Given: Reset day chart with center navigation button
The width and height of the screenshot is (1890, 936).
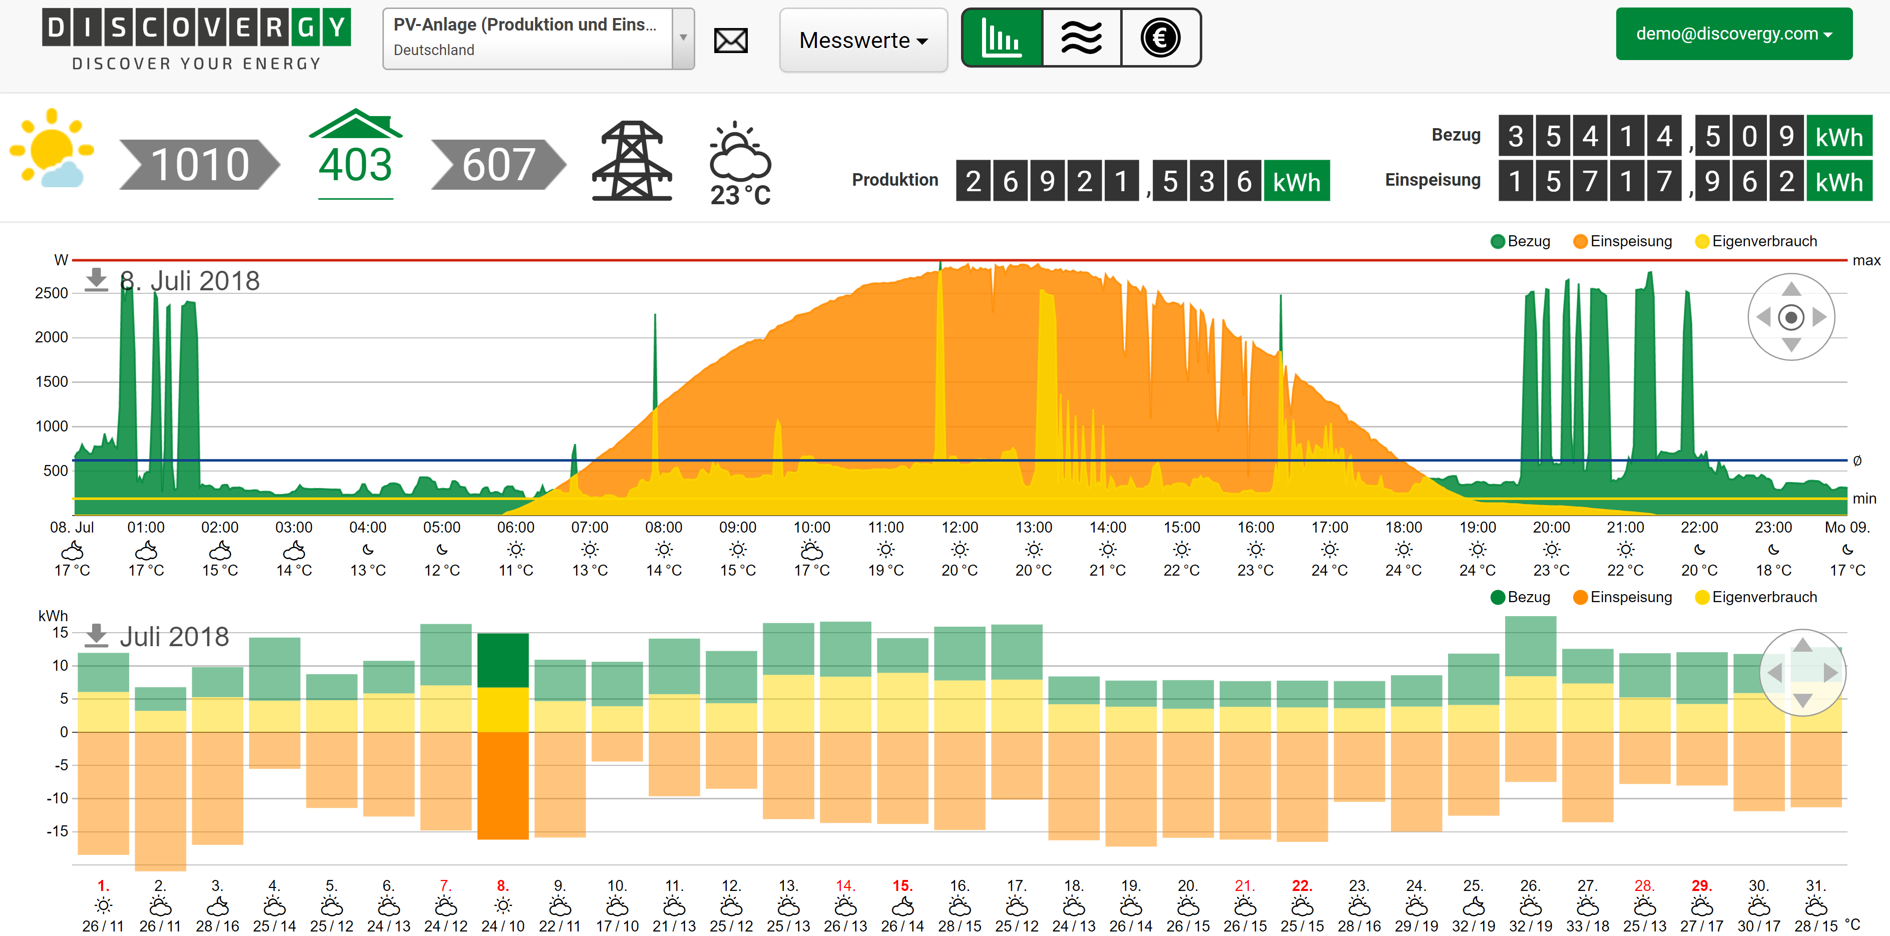Looking at the screenshot, I should pos(1792,317).
